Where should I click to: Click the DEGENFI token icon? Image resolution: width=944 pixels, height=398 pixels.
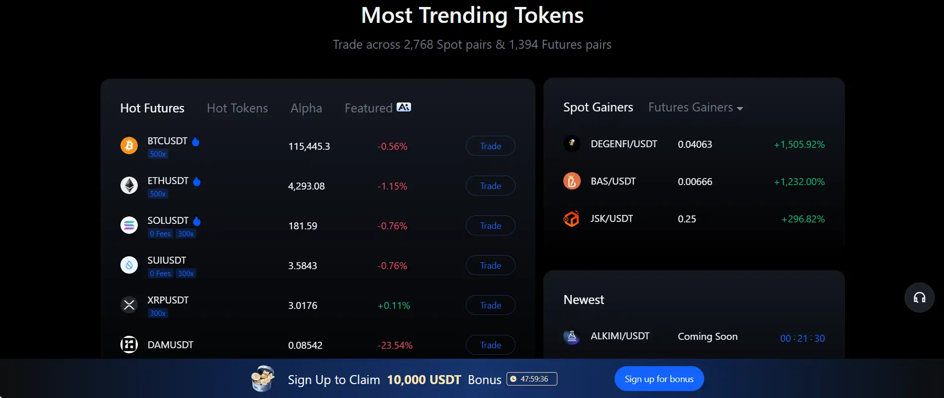click(x=572, y=144)
